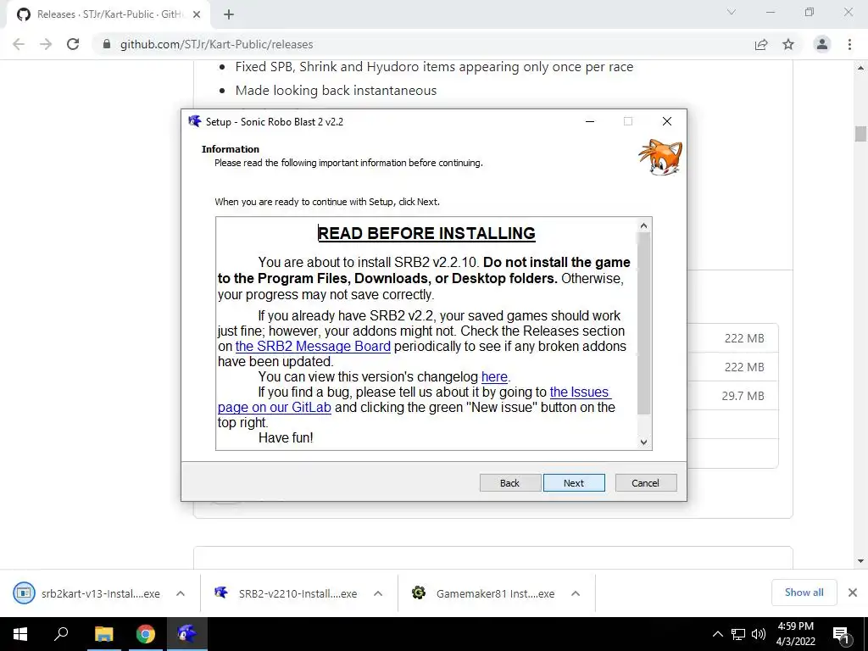
Task: Reload the GitHub releases page
Action: pyautogui.click(x=73, y=44)
